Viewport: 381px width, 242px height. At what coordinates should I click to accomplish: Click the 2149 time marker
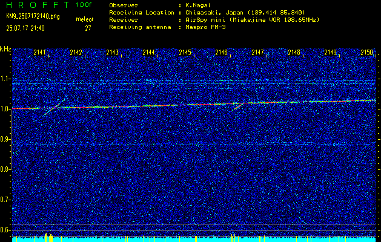pyautogui.click(x=331, y=52)
